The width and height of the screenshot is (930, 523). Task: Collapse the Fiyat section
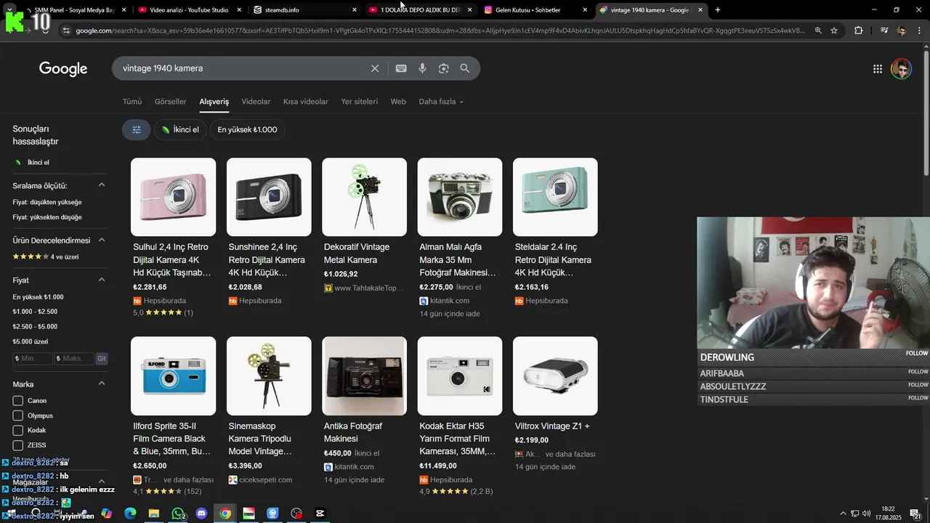pyautogui.click(x=102, y=280)
